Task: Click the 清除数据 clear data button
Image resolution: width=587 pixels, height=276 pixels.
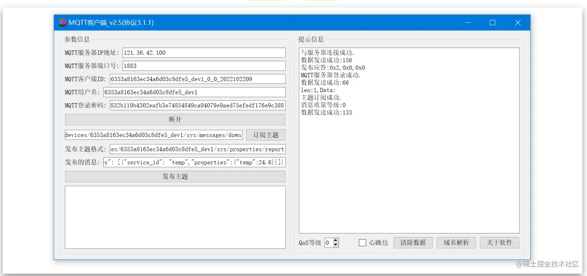Action: pos(413,242)
